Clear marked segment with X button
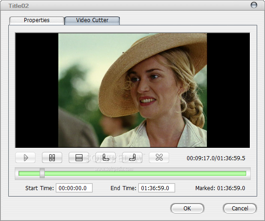Image resolution: width=265 pixels, height=221 pixels. pyautogui.click(x=159, y=157)
